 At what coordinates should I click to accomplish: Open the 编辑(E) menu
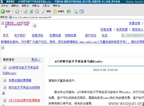pyautogui.click(x=15, y=6)
